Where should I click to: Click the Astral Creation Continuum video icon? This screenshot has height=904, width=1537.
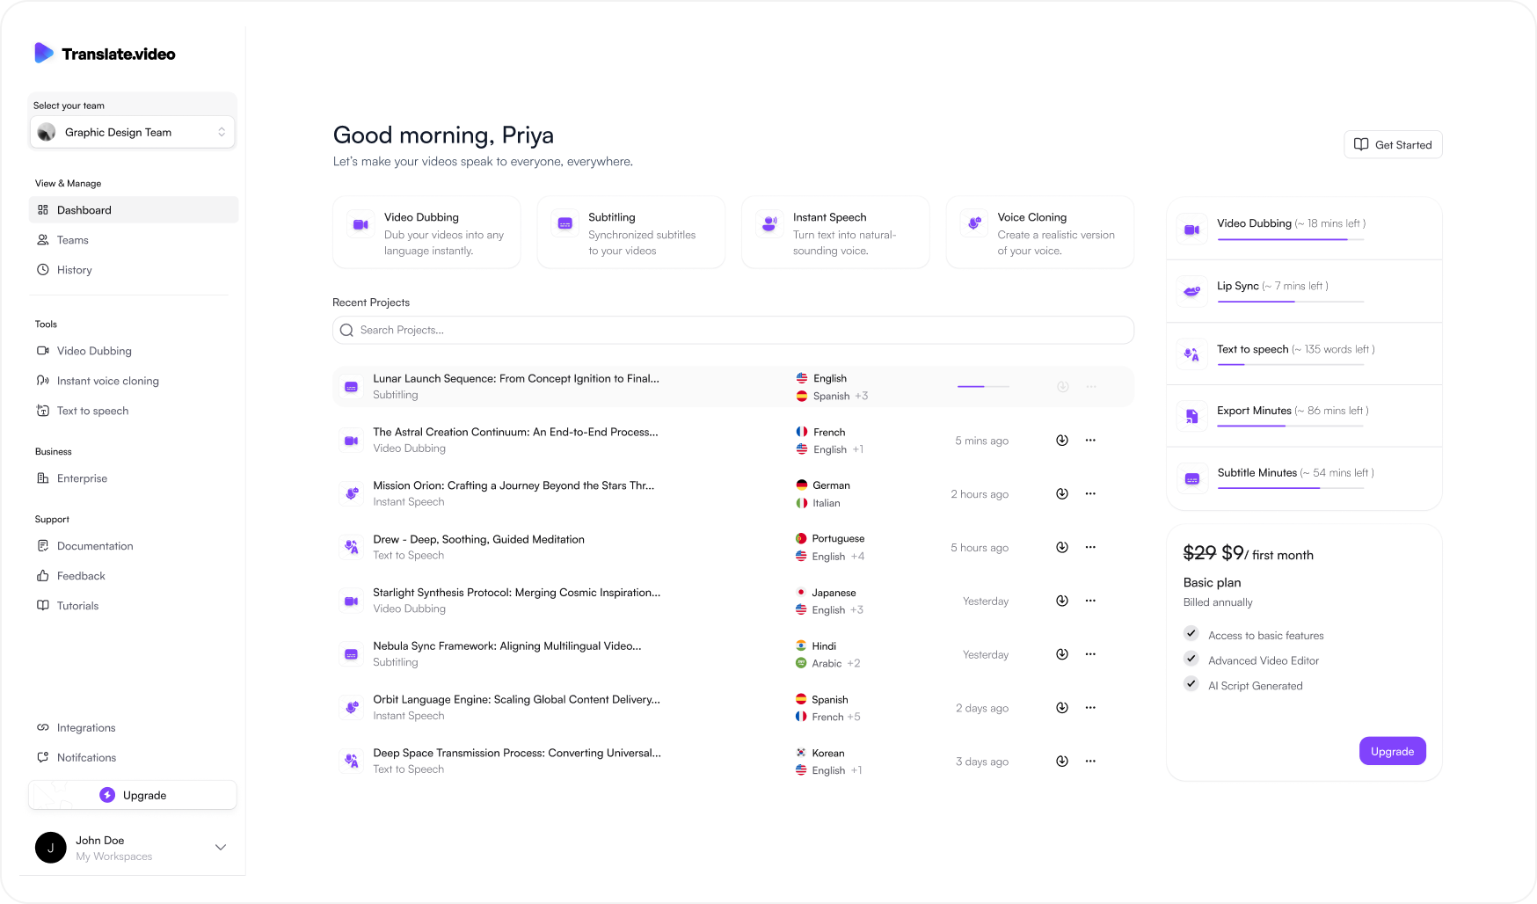click(351, 441)
